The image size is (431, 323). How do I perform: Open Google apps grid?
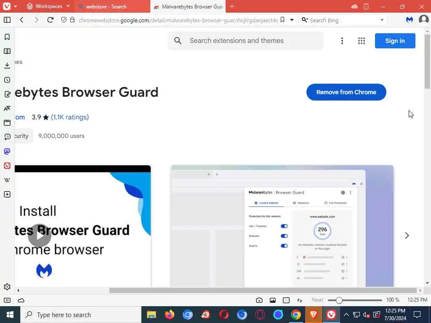(x=362, y=41)
